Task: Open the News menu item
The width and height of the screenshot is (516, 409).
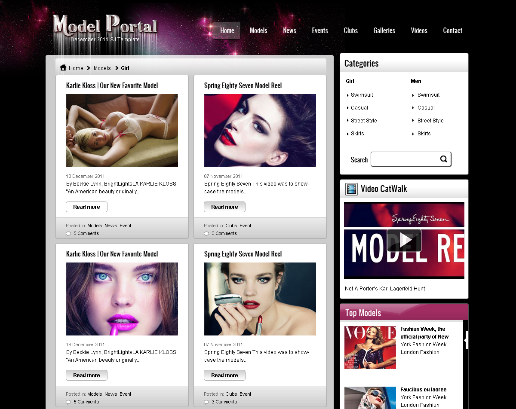Action: click(x=289, y=31)
